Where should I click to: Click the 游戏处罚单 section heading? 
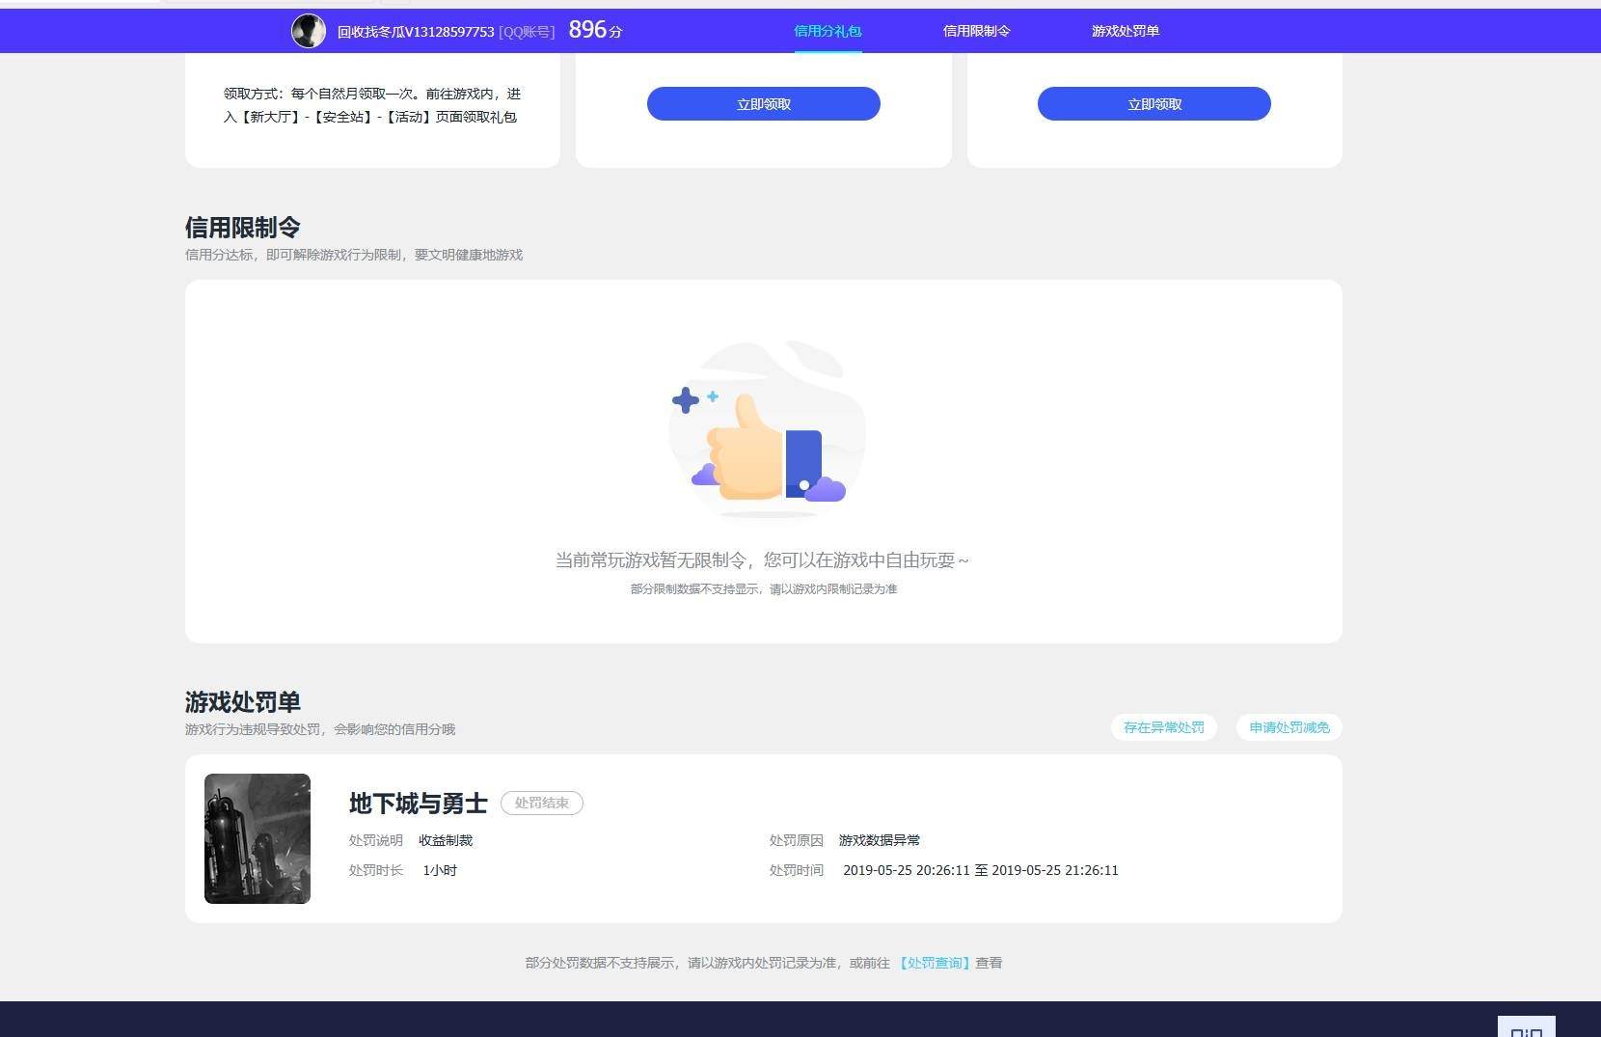pos(243,702)
